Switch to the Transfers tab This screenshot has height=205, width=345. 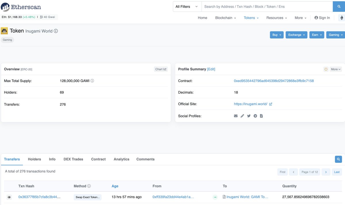point(12,159)
